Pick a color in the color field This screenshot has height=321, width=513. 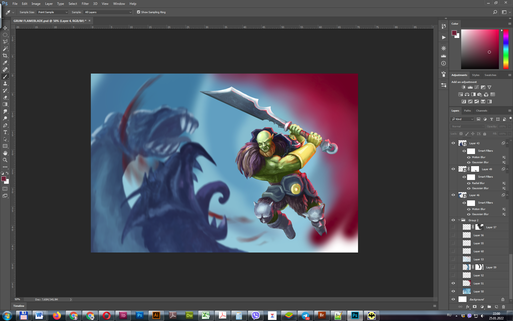tap(480, 49)
